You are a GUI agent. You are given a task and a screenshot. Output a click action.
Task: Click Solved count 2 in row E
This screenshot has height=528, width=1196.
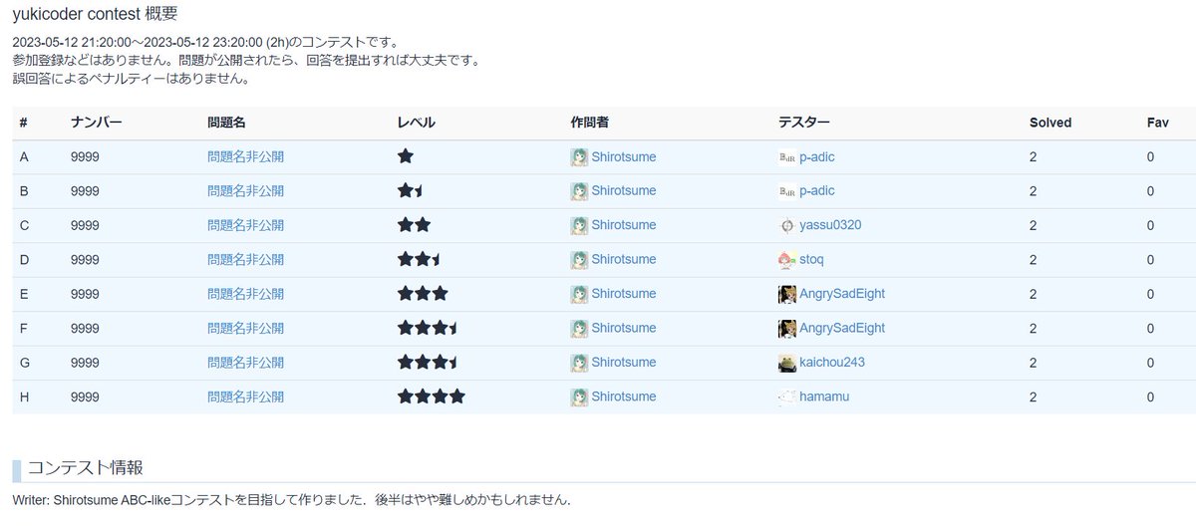1034,294
